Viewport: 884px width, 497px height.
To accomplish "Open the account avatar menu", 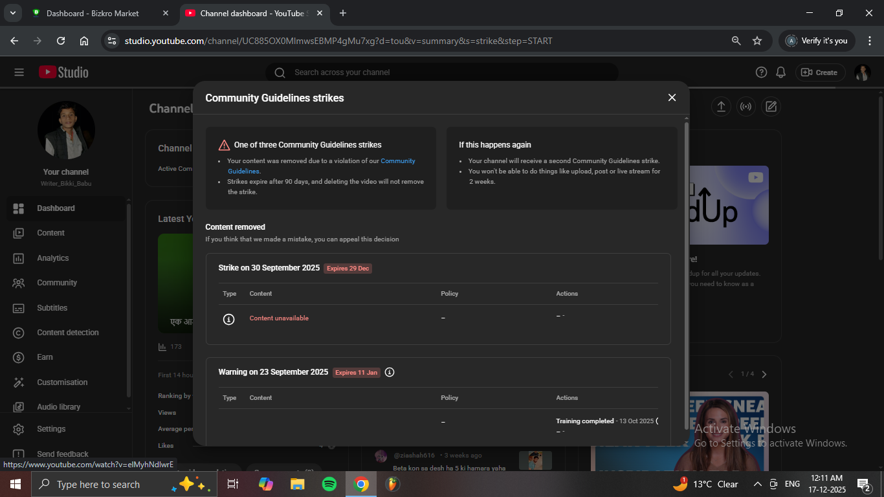I will [x=862, y=72].
